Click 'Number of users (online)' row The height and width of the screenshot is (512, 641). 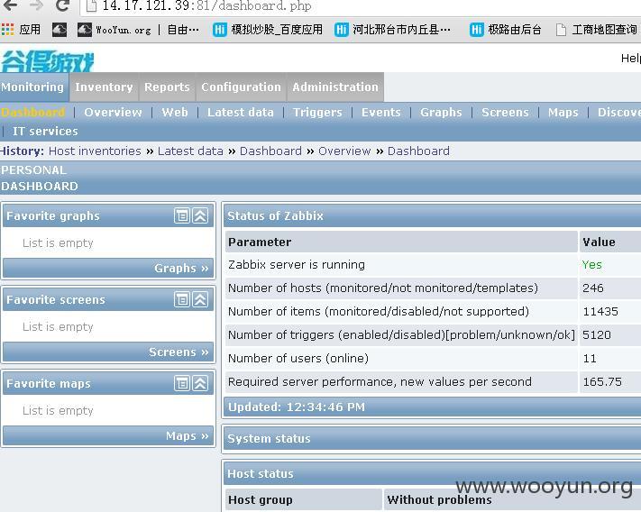point(434,359)
